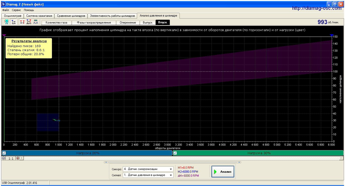Click the Потери общие: 20.8% line
345x186 pixels.
pos(26,54)
